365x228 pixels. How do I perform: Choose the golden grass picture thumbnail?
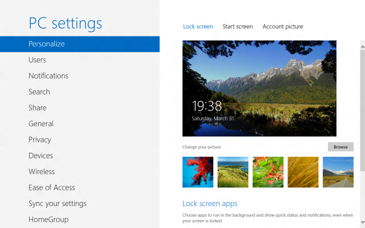(x=303, y=172)
